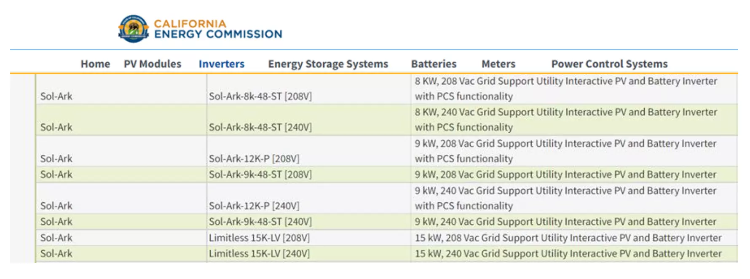Select the Sol-Ark-8k-48-ST [208V] model cell
This screenshot has width=750, height=279.
(260, 96)
